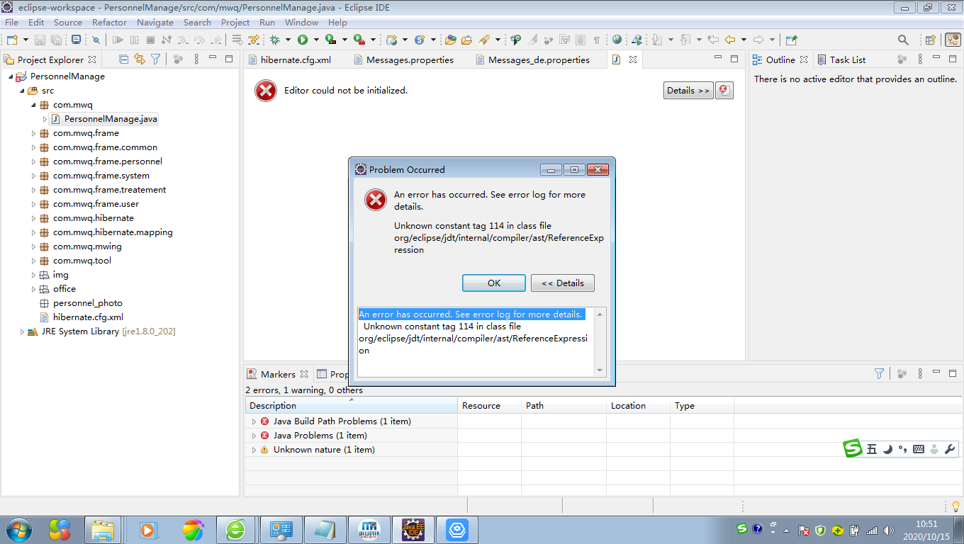
Task: Select PersonnelManage.java in tree
Action: (111, 119)
